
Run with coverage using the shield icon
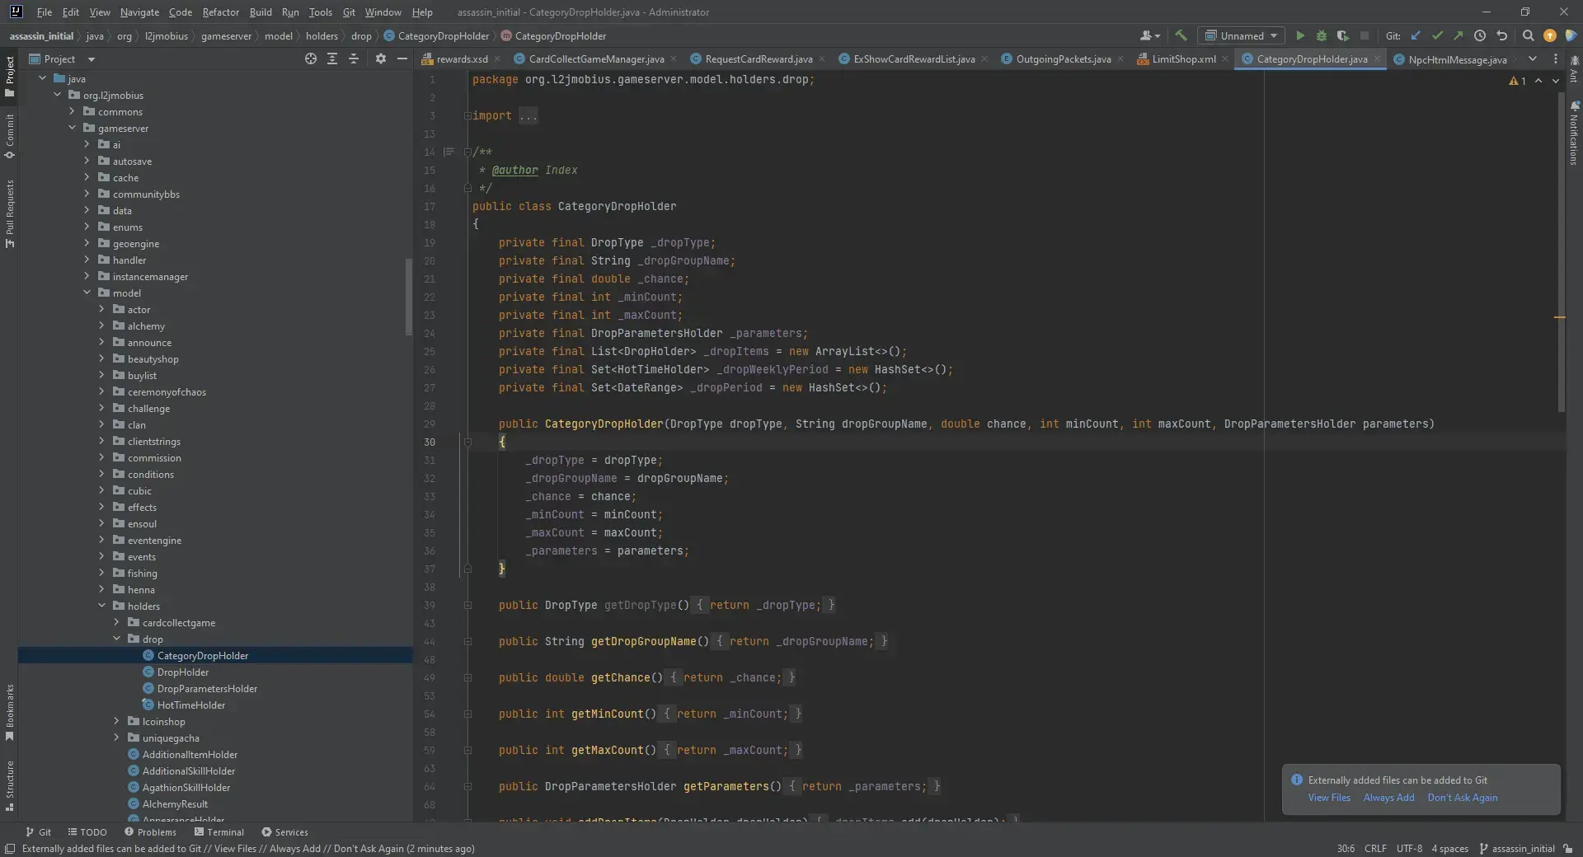tap(1343, 35)
